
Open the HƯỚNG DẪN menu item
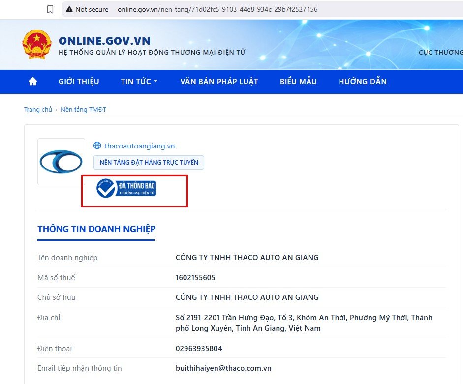coord(363,82)
